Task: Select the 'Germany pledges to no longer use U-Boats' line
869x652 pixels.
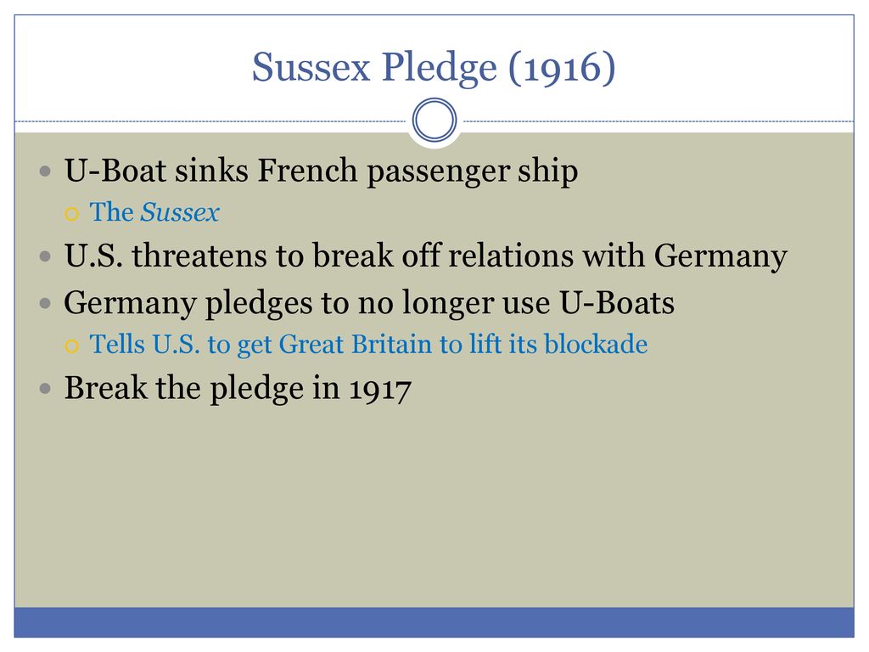Action: tap(369, 303)
